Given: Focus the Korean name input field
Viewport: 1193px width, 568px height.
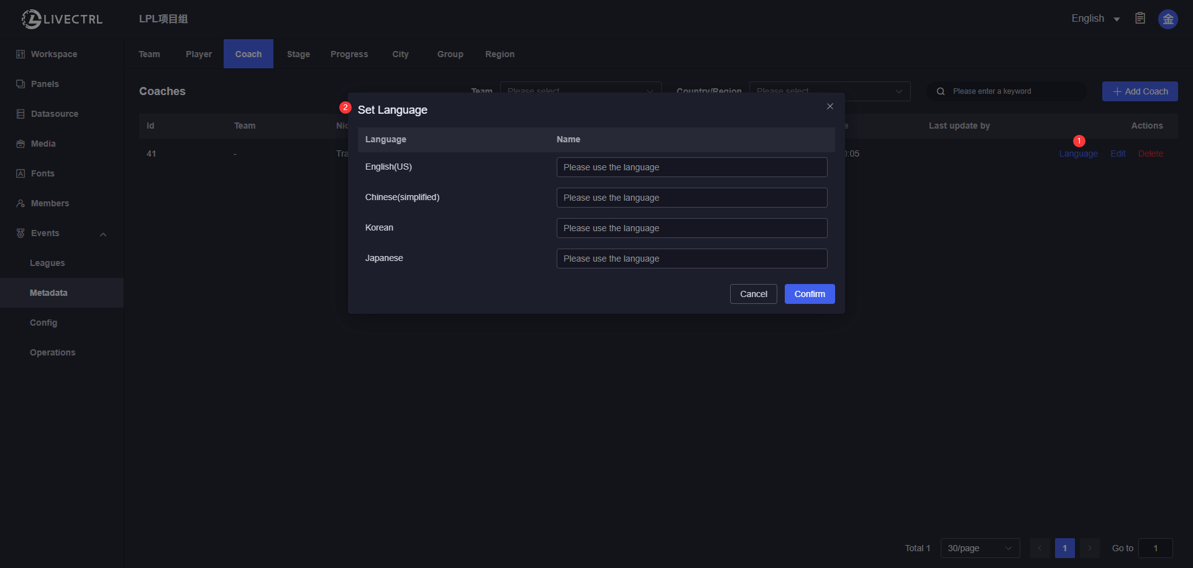Looking at the screenshot, I should (x=691, y=228).
